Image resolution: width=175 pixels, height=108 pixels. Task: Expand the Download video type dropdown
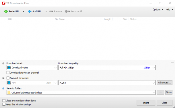(55, 68)
